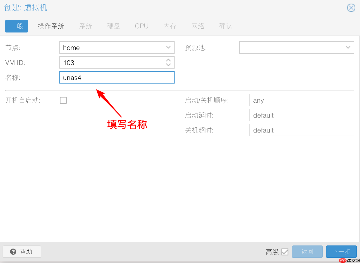The height and width of the screenshot is (263, 360).
Task: Click the 下一步 button
Action: 341,252
